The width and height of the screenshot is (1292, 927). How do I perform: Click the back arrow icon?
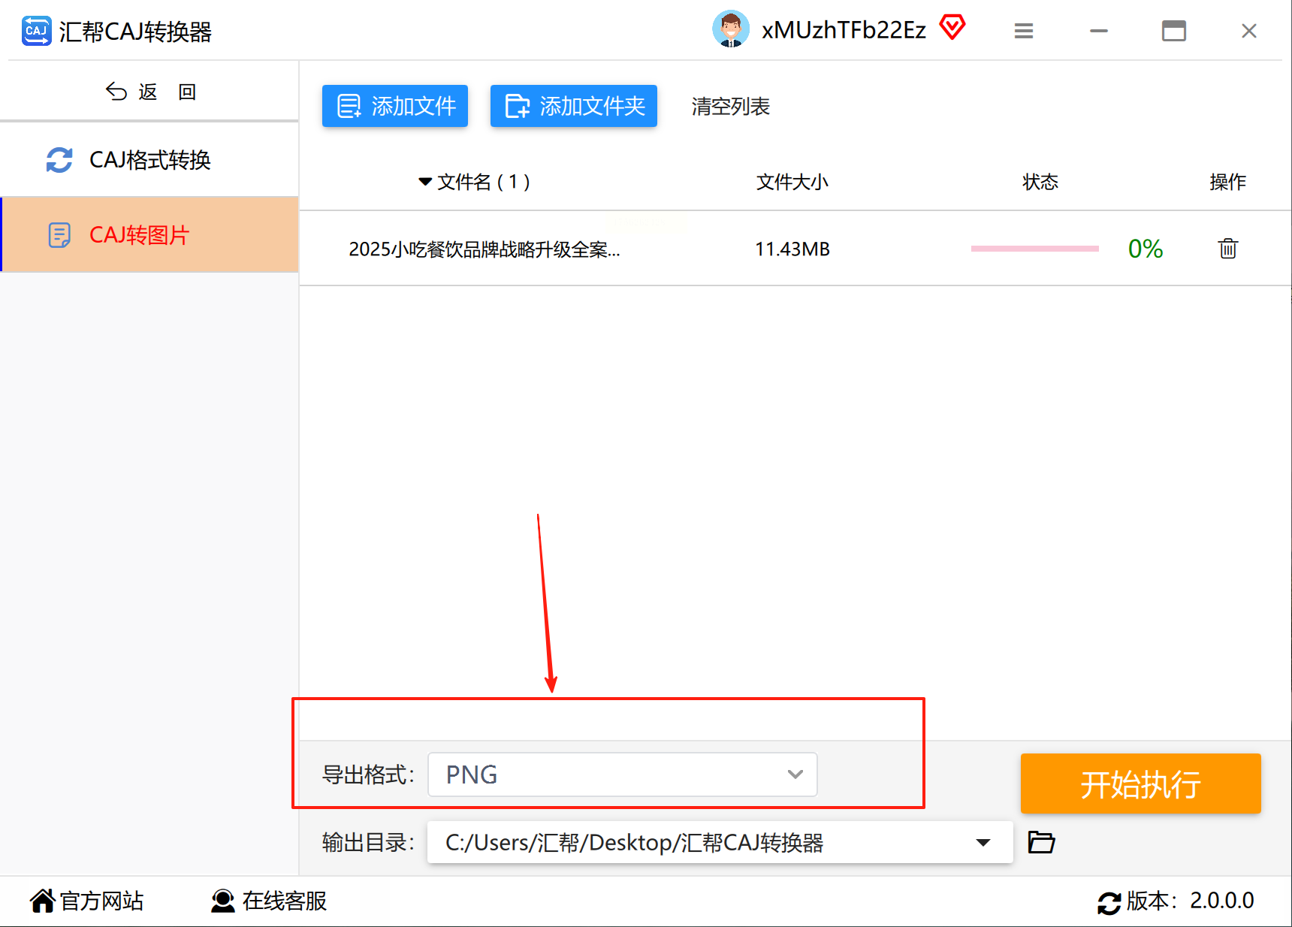coord(116,92)
